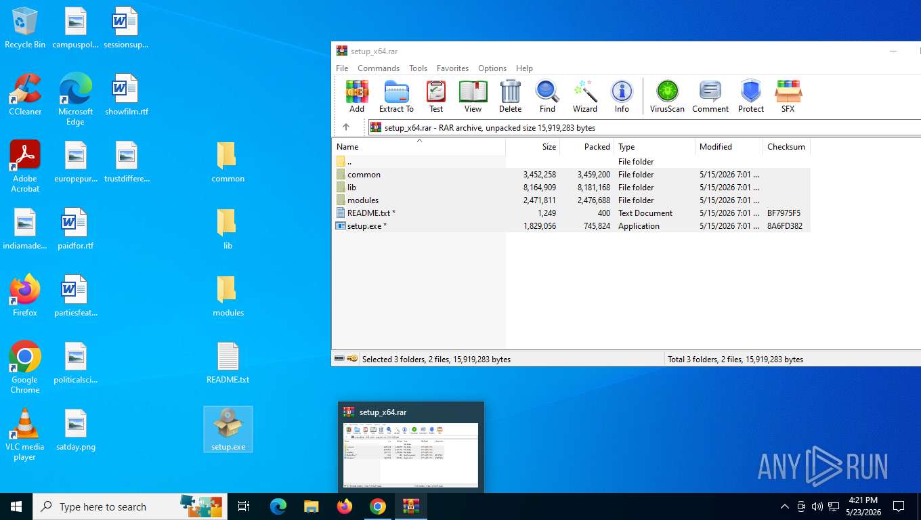Select setup.exe icon on the desktop

tap(228, 429)
